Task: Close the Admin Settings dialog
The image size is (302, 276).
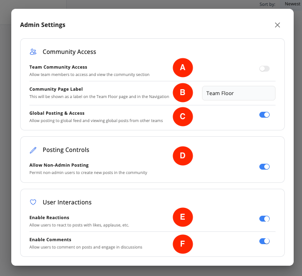Action: 277,25
